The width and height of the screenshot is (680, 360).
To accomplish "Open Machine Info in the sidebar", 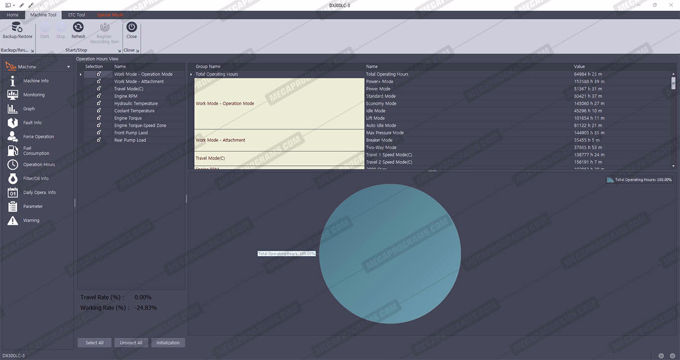I will [x=13, y=81].
